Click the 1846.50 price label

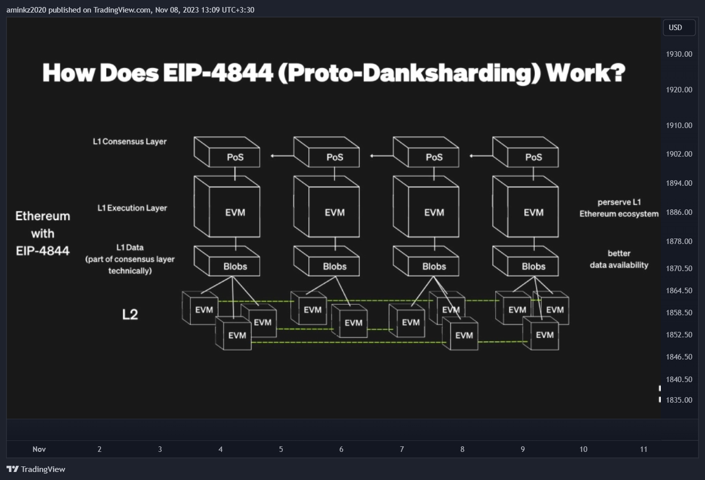click(x=679, y=357)
